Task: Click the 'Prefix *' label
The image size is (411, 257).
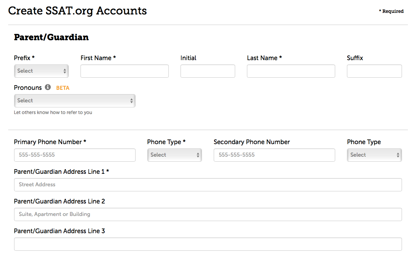Action: [x=24, y=58]
